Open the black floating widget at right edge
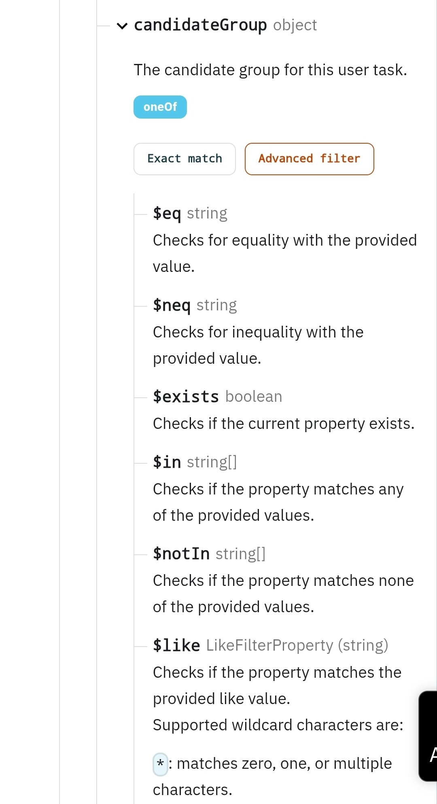 (428, 736)
